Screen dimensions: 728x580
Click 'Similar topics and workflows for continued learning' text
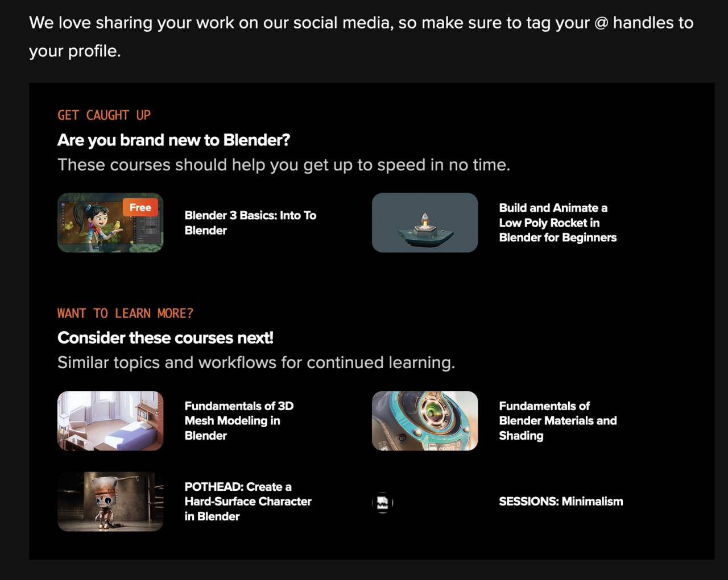[x=257, y=362]
